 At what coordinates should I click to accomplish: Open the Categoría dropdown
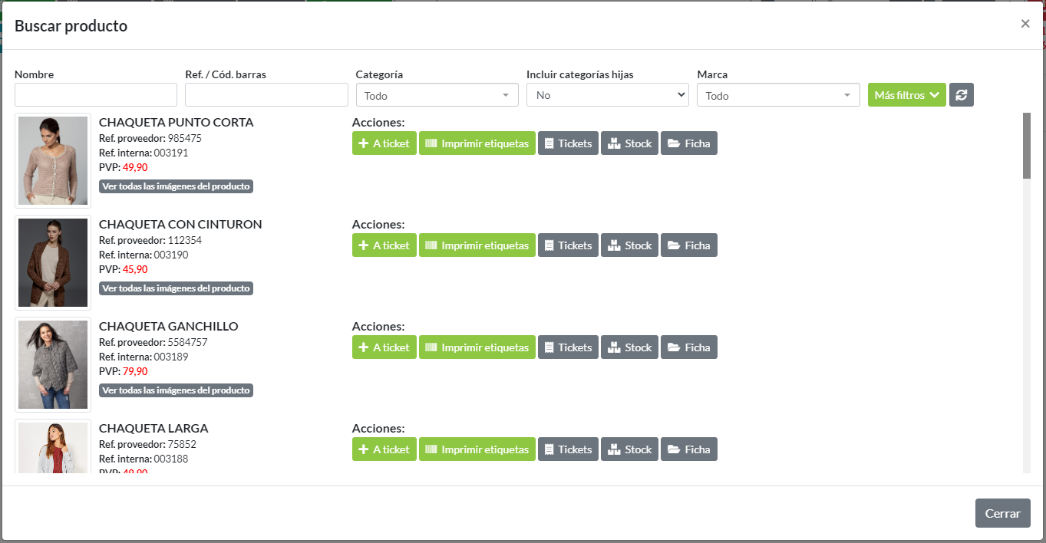tap(437, 95)
